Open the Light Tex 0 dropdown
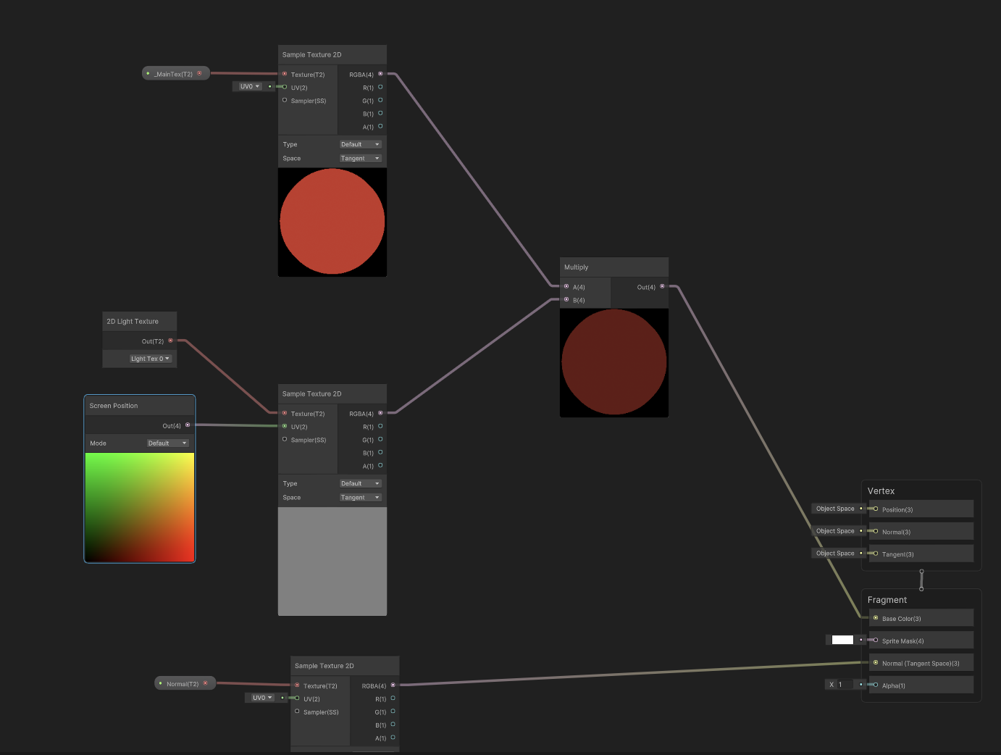 [x=151, y=358]
